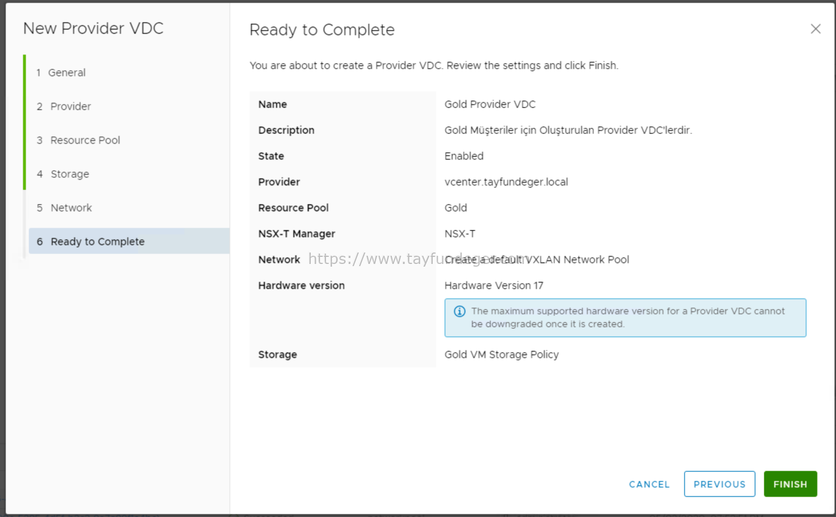Screen dimensions: 836x517
Task: Switch to the Network wizard step
Action: pos(71,207)
